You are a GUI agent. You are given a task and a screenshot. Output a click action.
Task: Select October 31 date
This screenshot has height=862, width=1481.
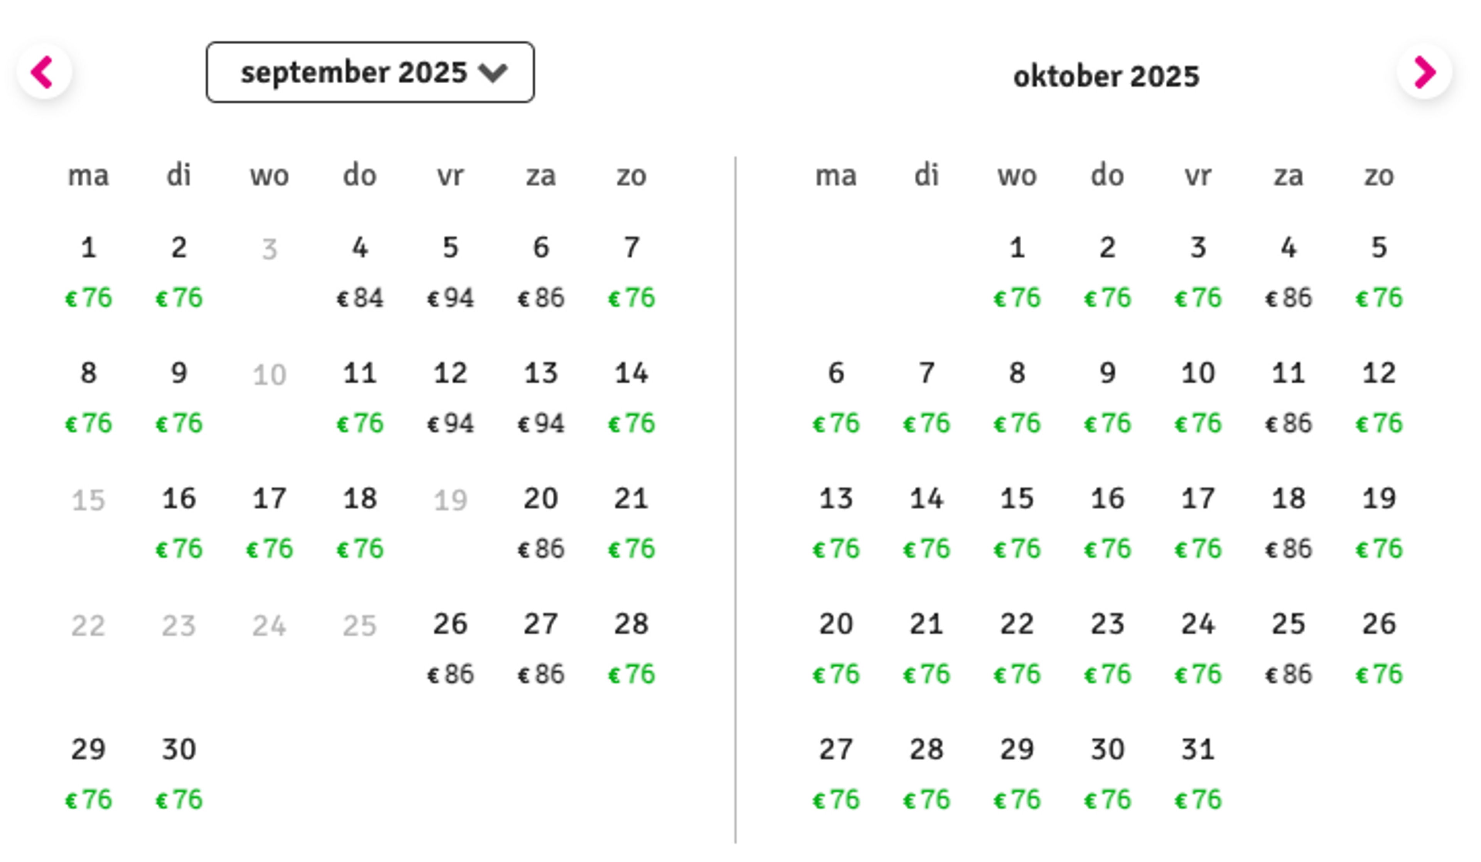coord(1198,774)
